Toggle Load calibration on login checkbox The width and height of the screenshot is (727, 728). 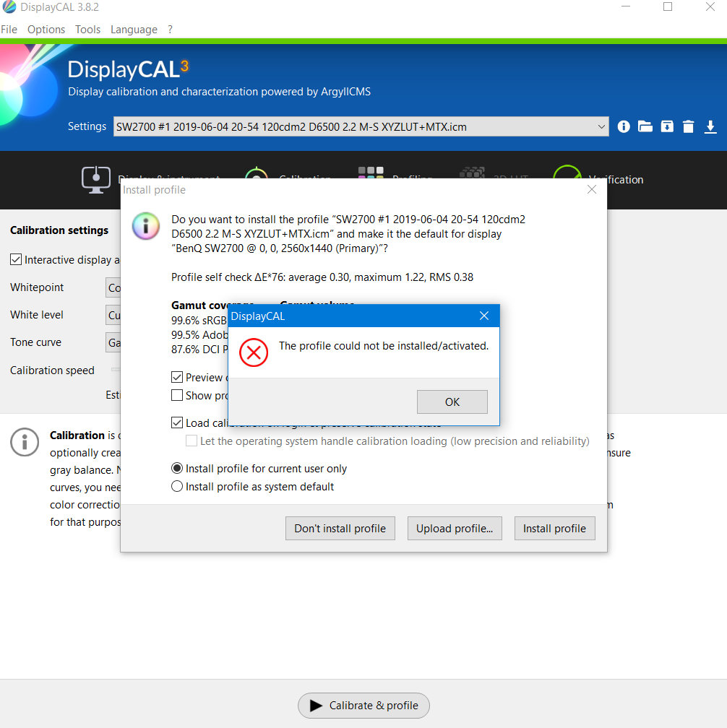point(177,422)
